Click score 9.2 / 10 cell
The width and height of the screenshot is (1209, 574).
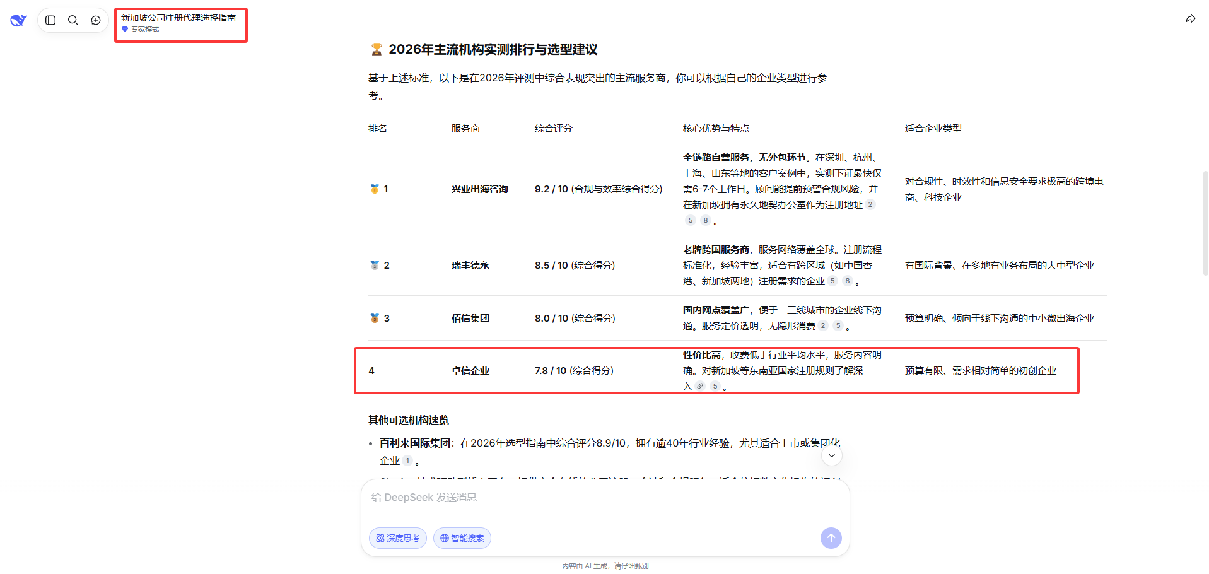click(x=599, y=189)
